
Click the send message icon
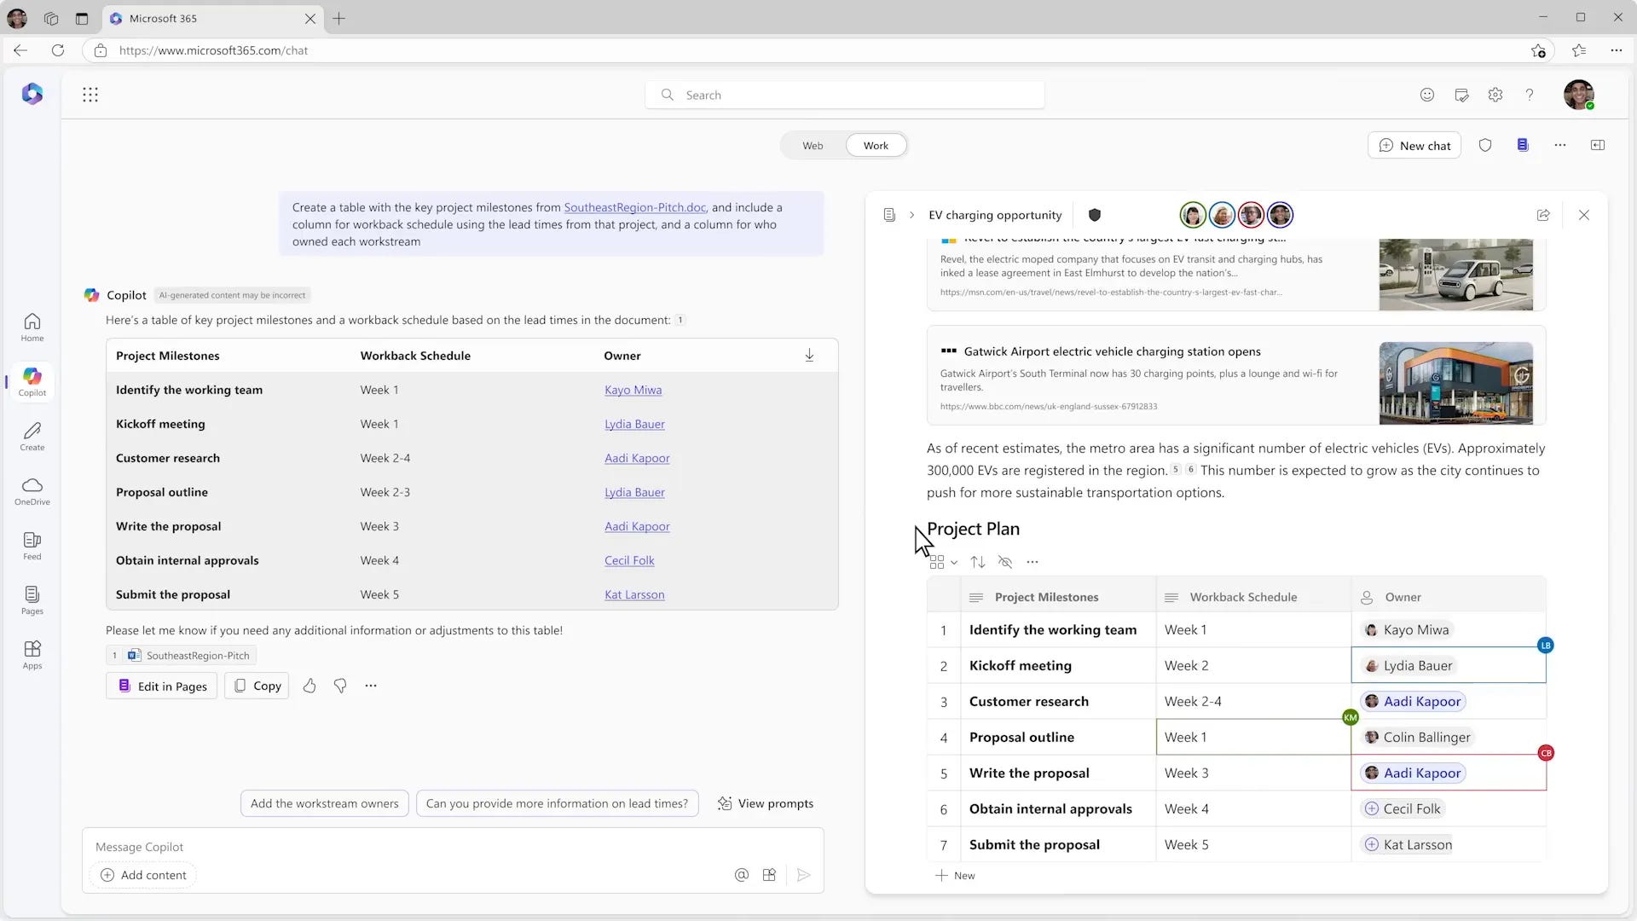(802, 874)
